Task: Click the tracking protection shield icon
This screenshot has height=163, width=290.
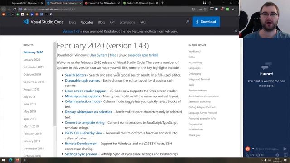Action: click(x=20, y=9)
